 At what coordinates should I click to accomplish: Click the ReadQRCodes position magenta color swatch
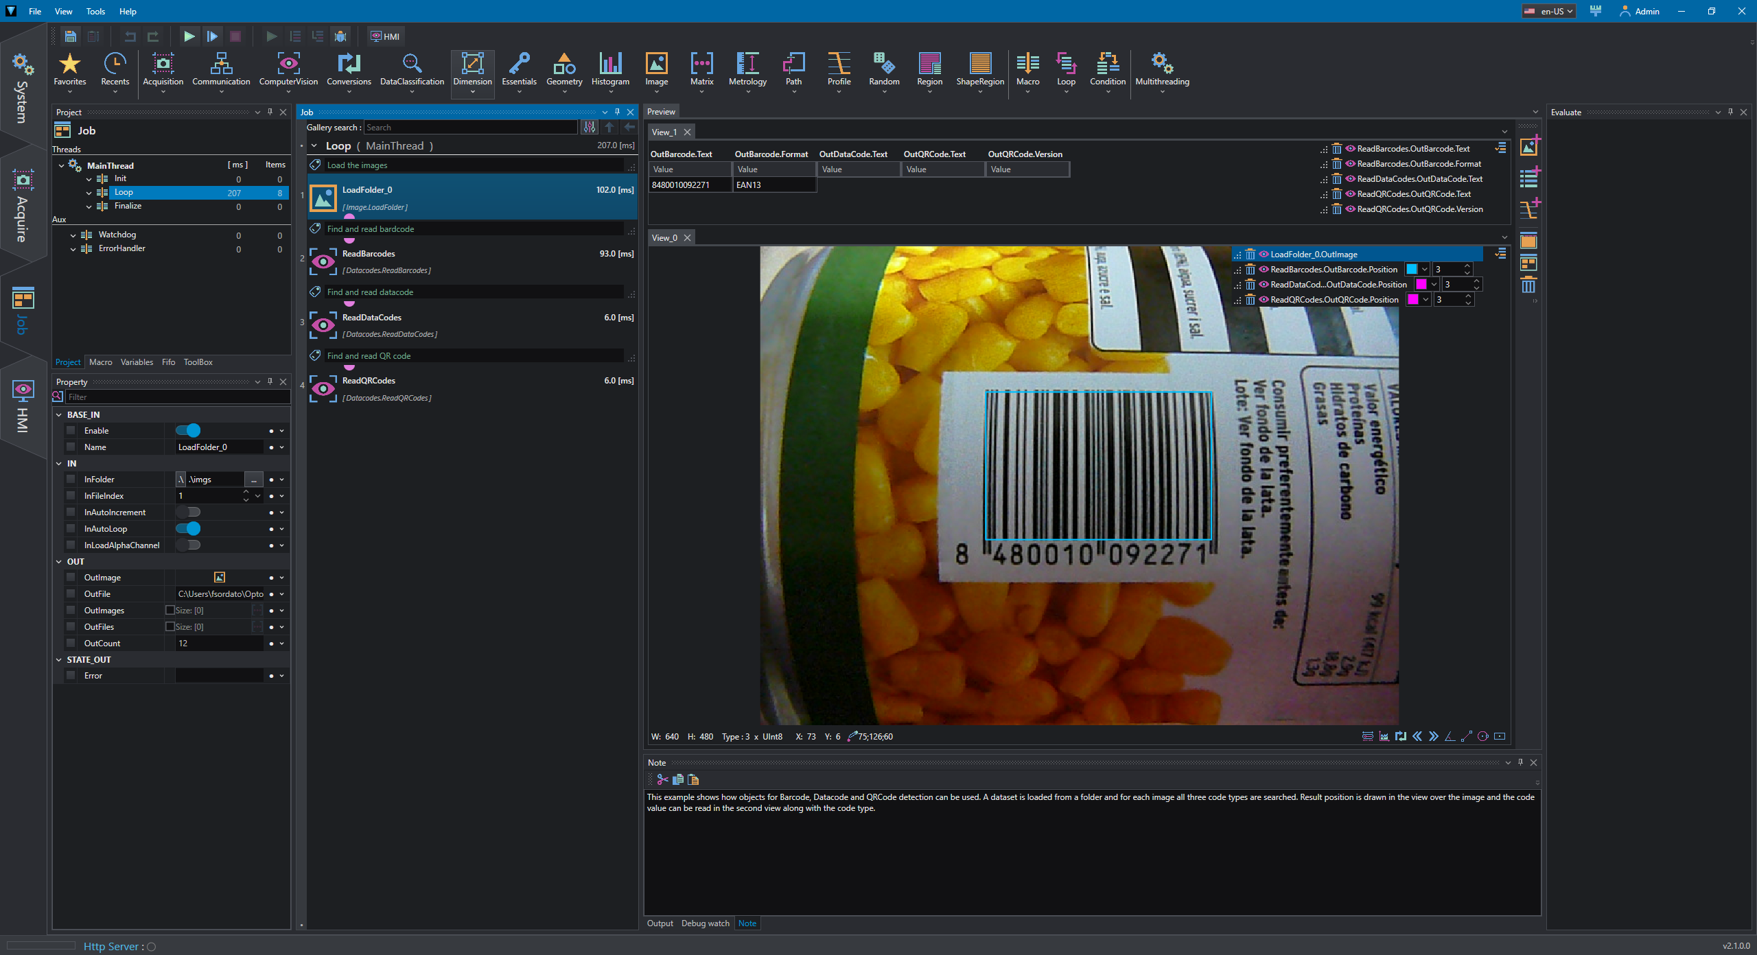(1412, 299)
